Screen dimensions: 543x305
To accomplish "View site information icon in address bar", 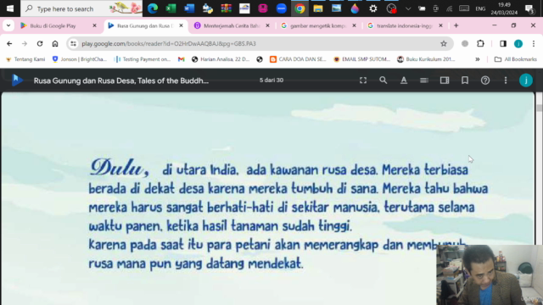I will coord(74,43).
